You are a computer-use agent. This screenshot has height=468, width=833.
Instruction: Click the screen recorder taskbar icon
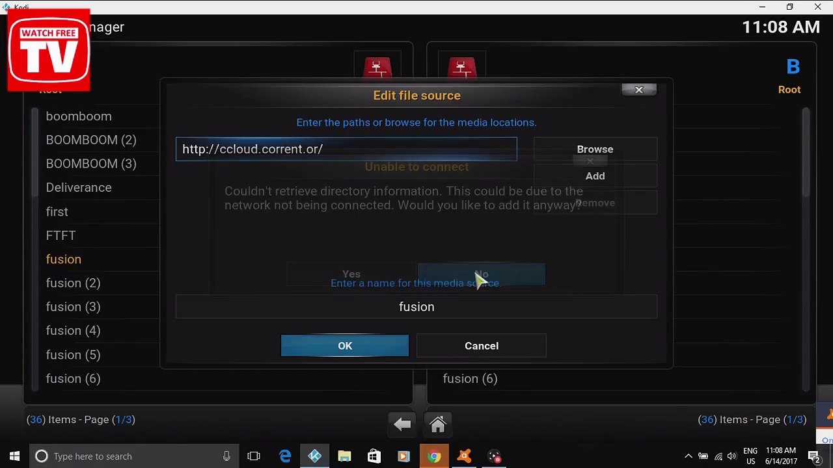point(494,456)
